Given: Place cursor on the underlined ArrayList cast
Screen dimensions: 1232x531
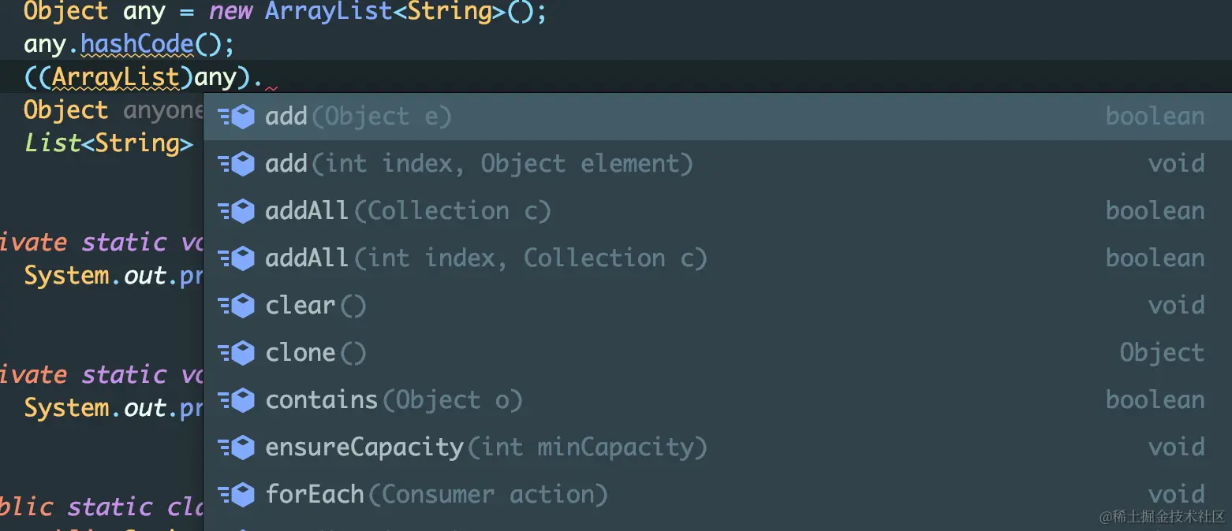Looking at the screenshot, I should point(115,77).
